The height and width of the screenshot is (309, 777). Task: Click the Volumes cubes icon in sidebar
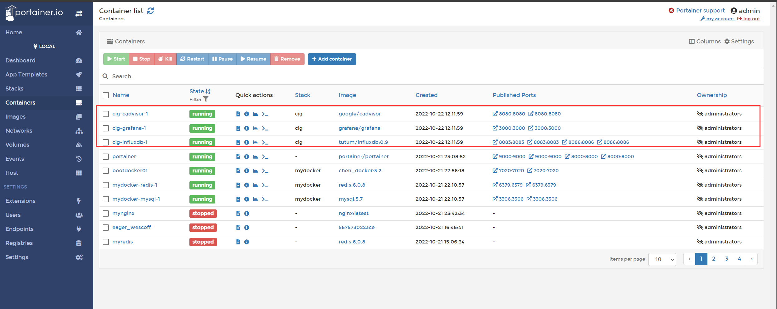click(x=79, y=145)
